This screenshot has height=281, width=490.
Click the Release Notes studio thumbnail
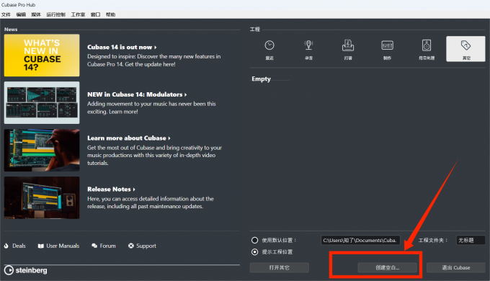(42, 198)
